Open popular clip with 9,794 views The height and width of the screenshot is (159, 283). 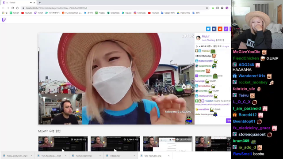click(115, 144)
